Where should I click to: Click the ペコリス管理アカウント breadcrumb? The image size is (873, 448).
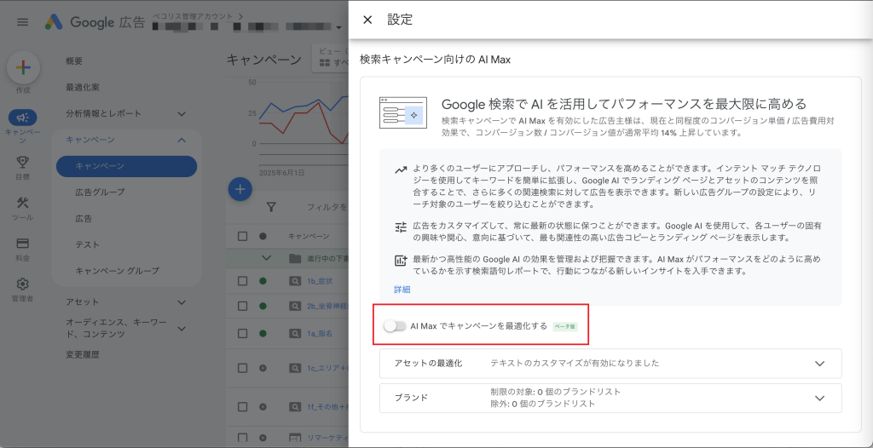tap(194, 16)
